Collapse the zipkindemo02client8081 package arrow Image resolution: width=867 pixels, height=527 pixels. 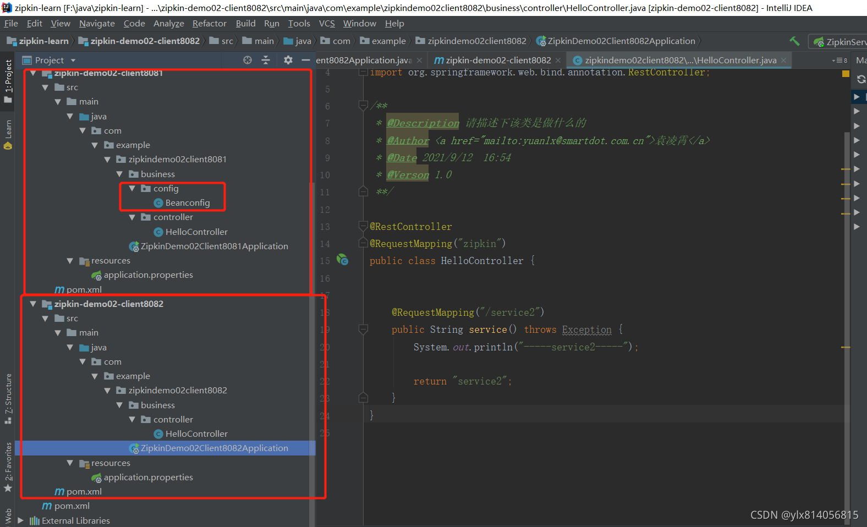[107, 160]
